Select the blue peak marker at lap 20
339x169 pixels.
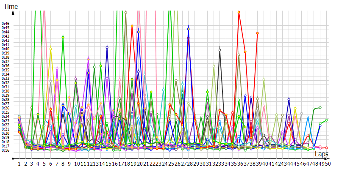[x=139, y=32]
